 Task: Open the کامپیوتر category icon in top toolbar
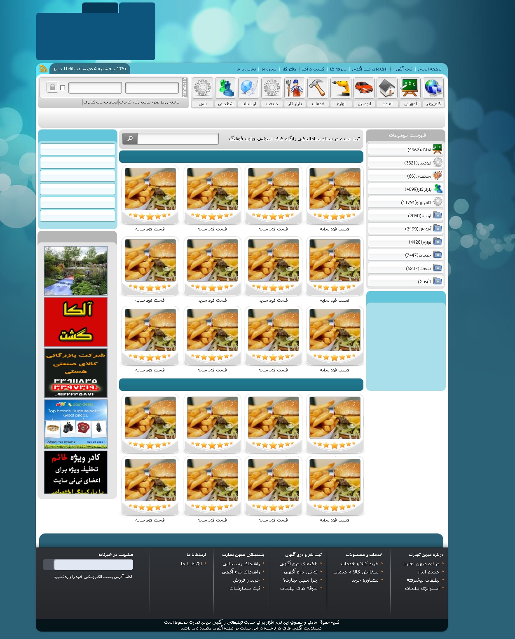[433, 88]
